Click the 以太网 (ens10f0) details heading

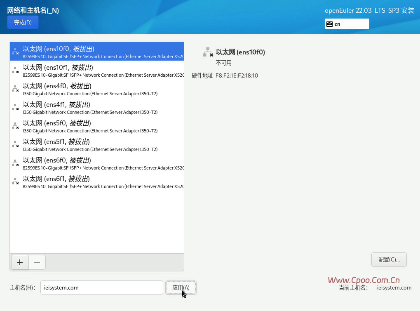241,52
